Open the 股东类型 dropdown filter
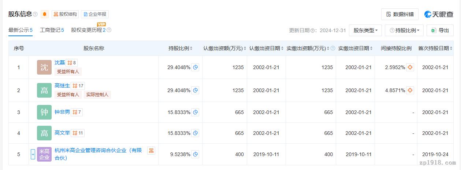The width and height of the screenshot is (461, 170). (x=365, y=30)
